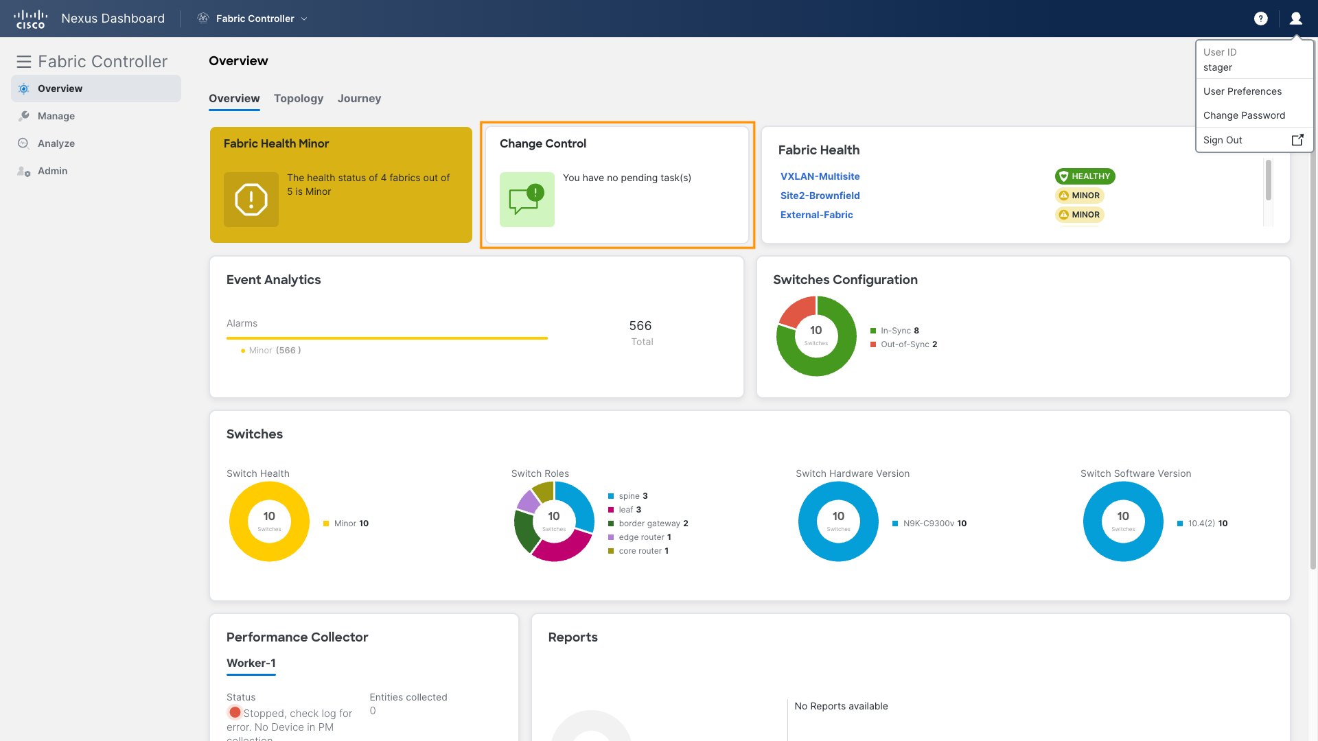This screenshot has width=1318, height=741.
Task: Open the Overview sidebar item
Action: point(96,89)
